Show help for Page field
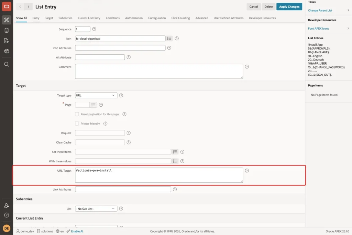This screenshot has width=352, height=235. point(101,105)
